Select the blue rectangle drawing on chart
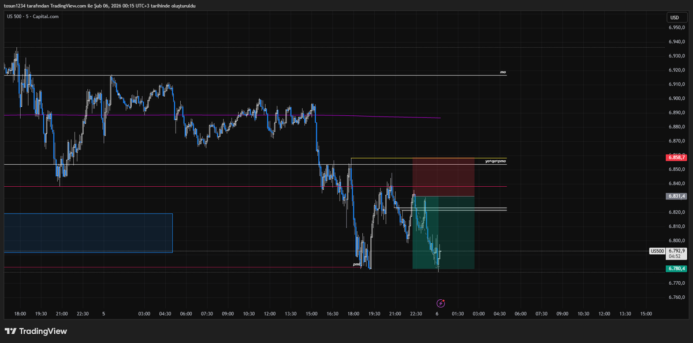Image resolution: width=693 pixels, height=343 pixels. tap(88, 233)
